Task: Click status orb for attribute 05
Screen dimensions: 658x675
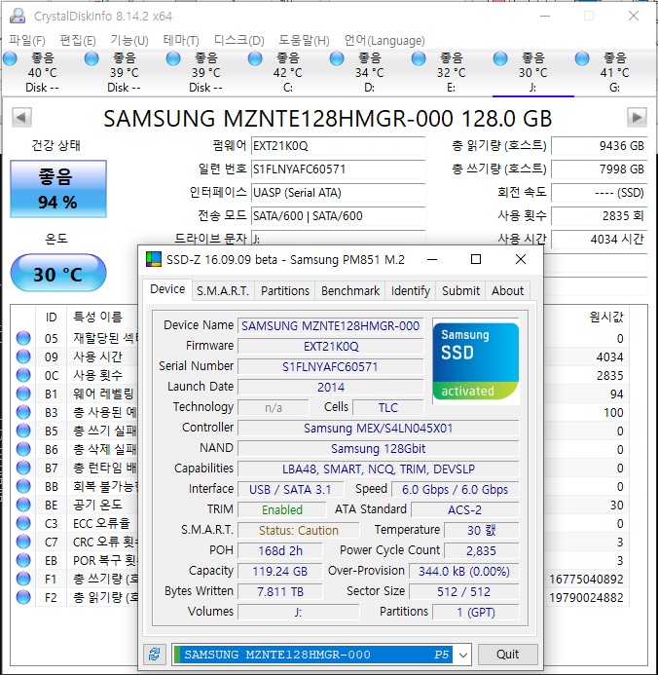Action: pos(23,338)
